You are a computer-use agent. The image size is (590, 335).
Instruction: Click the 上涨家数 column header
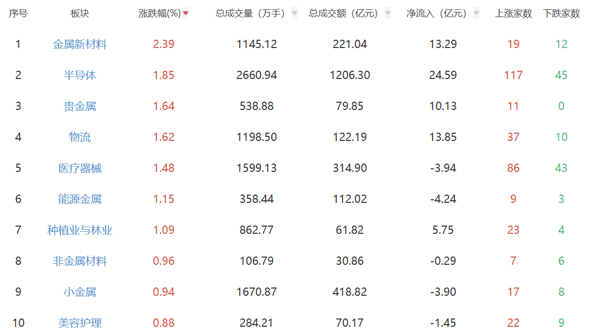[x=513, y=14]
